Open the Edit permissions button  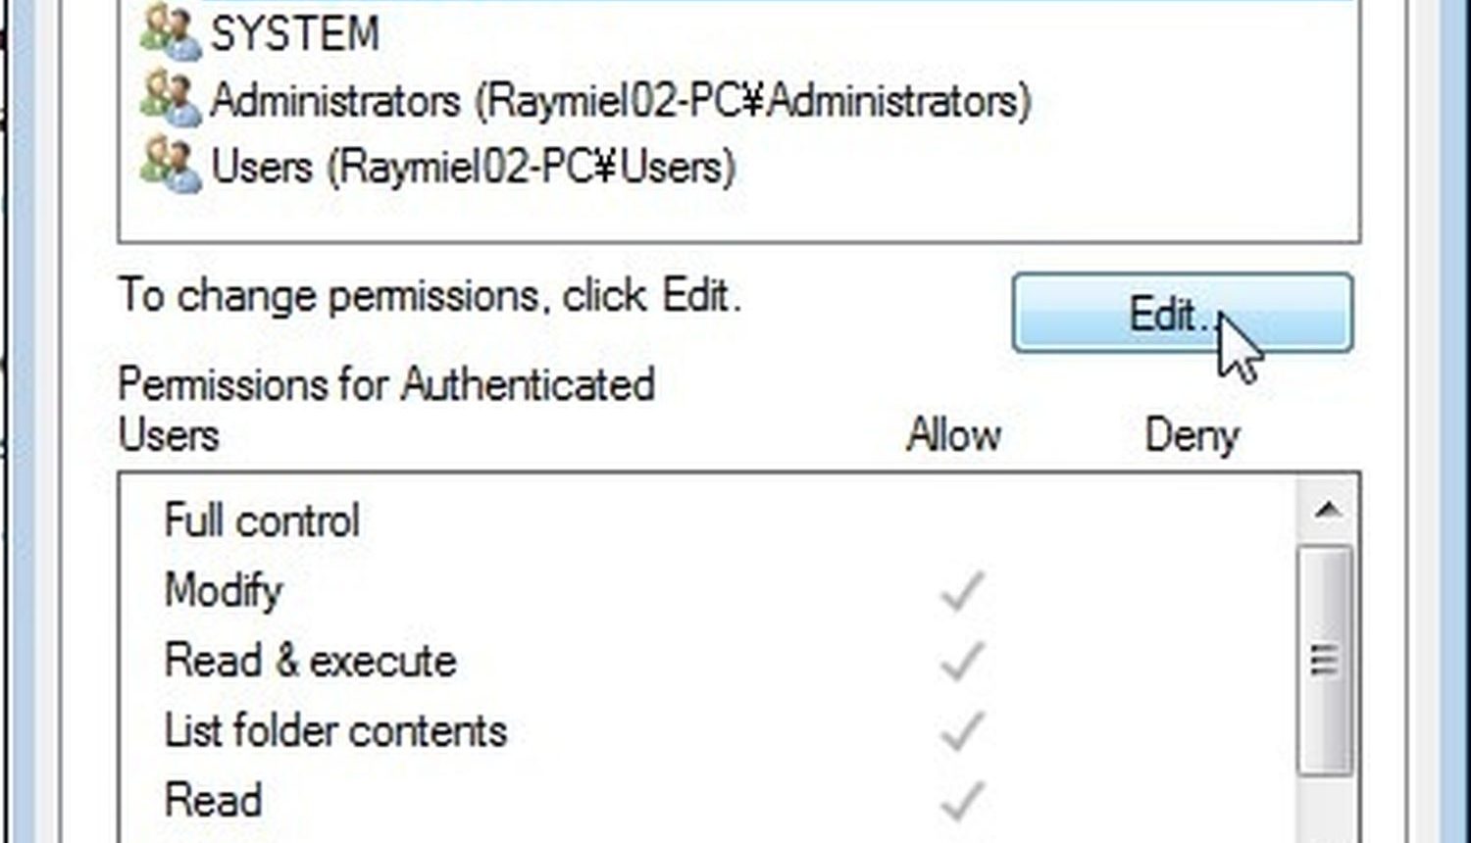[x=1183, y=314]
